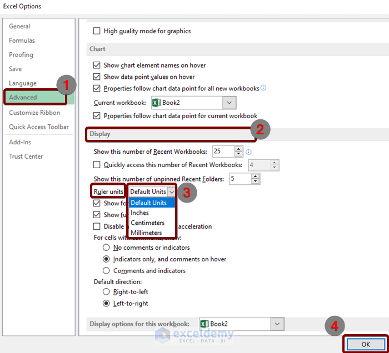Viewport: 389px width, 353px height.
Task: Choose Millimeters from ruler units list
Action: click(152, 233)
